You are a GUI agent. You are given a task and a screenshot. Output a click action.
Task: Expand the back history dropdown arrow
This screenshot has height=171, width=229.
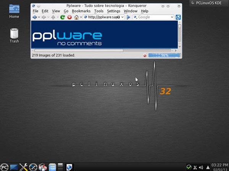[x=39, y=17]
